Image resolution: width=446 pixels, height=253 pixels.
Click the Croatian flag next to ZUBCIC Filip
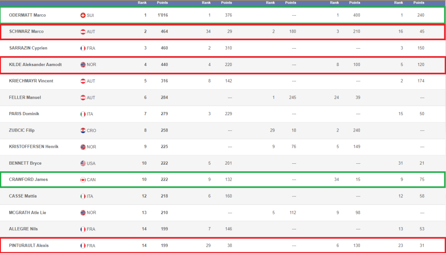click(x=83, y=131)
